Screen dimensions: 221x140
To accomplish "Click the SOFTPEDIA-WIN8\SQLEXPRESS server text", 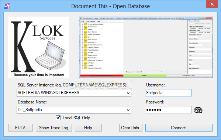I will [x=48, y=93].
